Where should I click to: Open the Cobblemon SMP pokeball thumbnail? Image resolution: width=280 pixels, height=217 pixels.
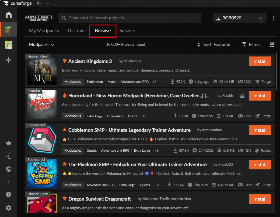42,139
